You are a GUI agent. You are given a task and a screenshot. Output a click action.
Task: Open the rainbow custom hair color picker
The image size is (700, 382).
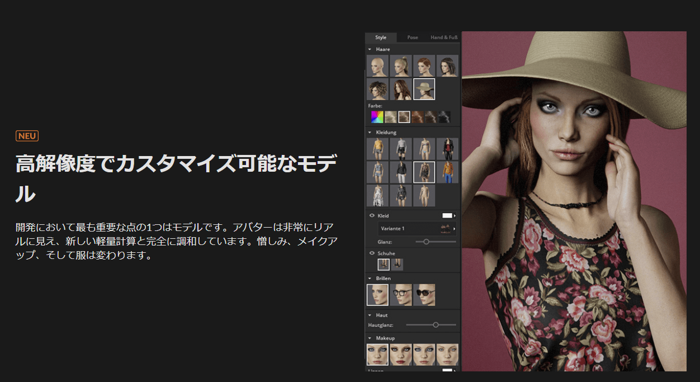377,117
